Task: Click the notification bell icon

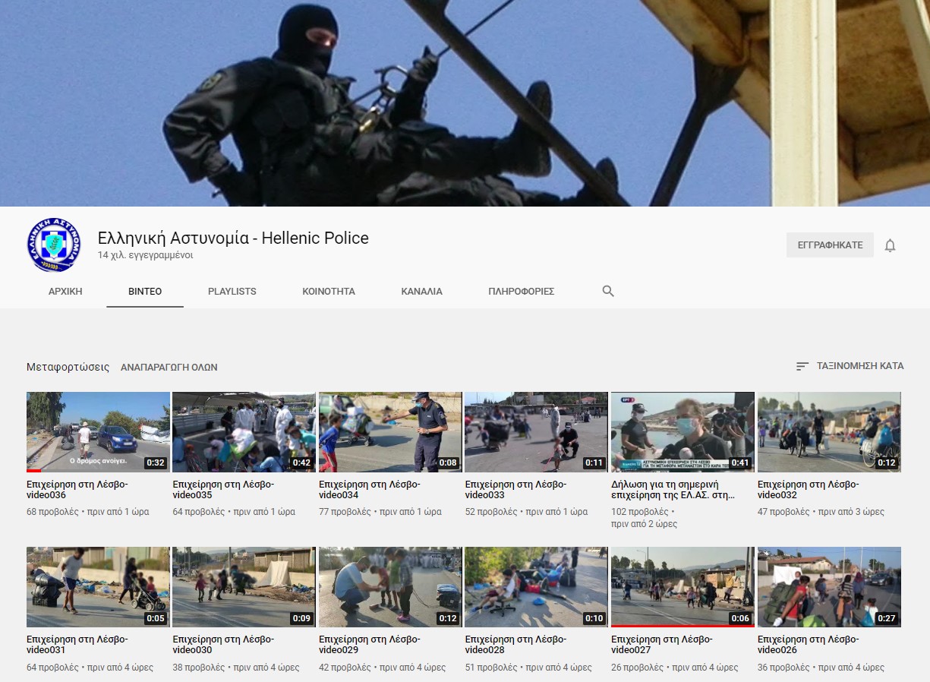Action: click(890, 245)
